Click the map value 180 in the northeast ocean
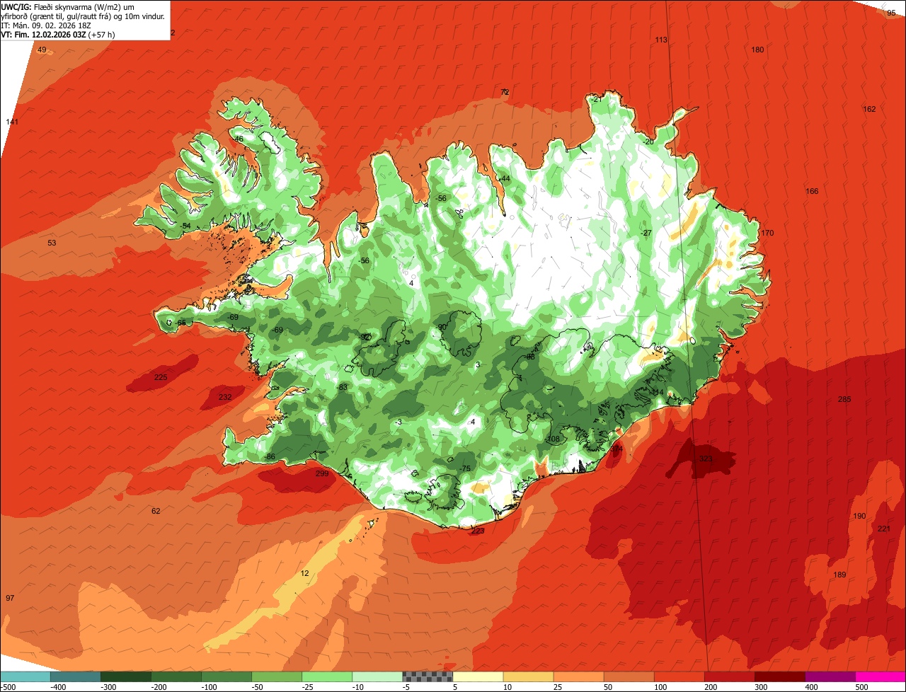The image size is (906, 692). point(757,50)
